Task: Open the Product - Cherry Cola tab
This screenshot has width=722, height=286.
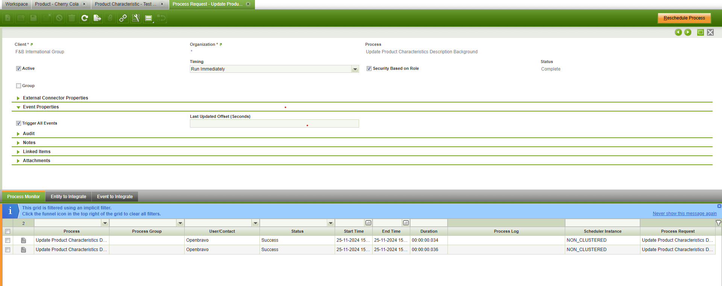Action: tap(57, 4)
